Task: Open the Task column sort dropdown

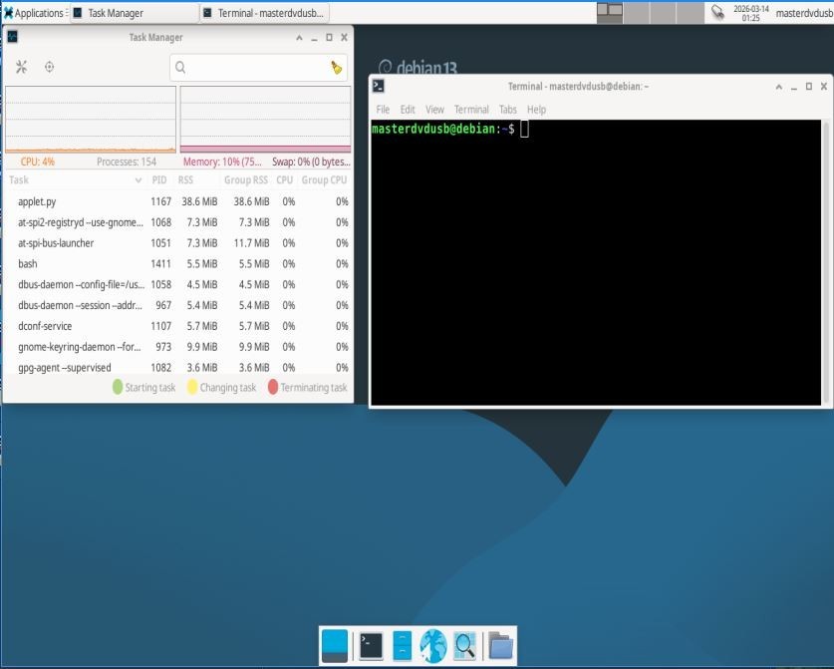Action: coord(137,180)
